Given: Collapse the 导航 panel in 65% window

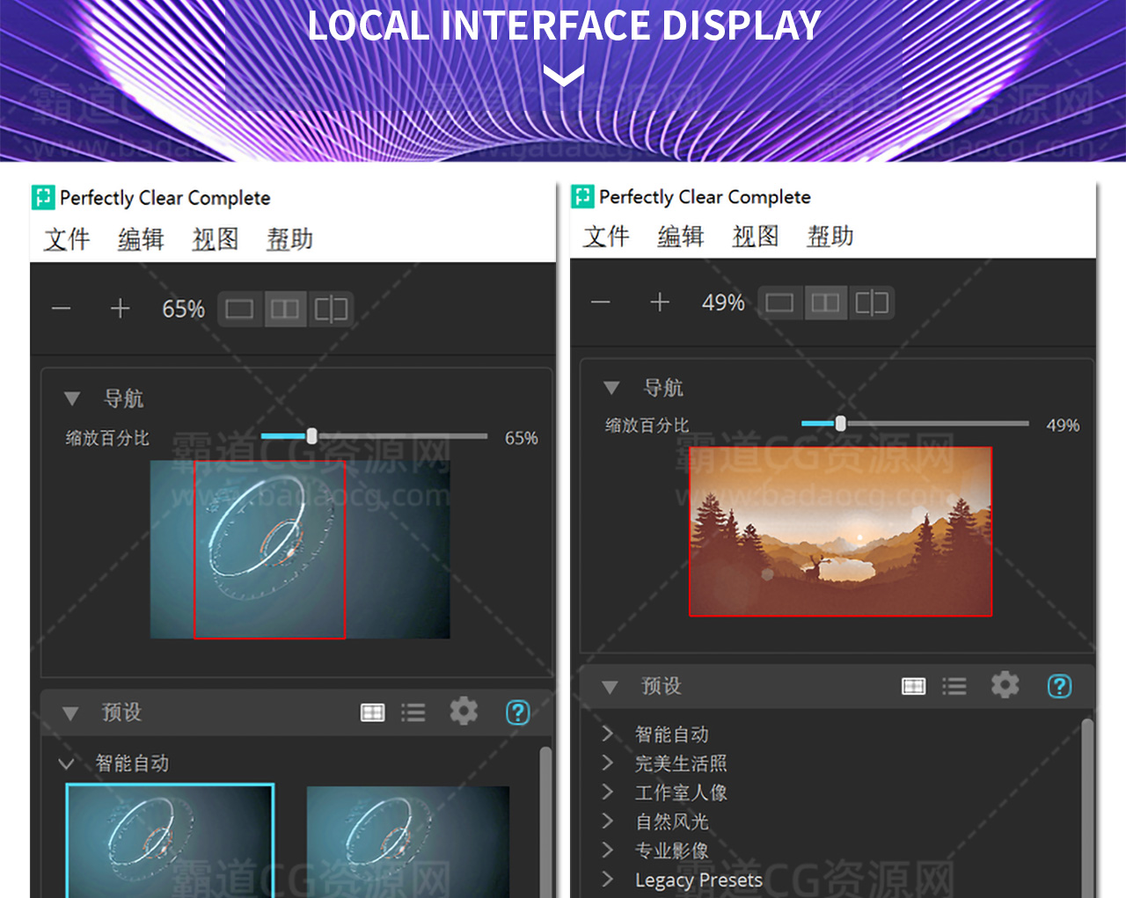Looking at the screenshot, I should [x=72, y=399].
